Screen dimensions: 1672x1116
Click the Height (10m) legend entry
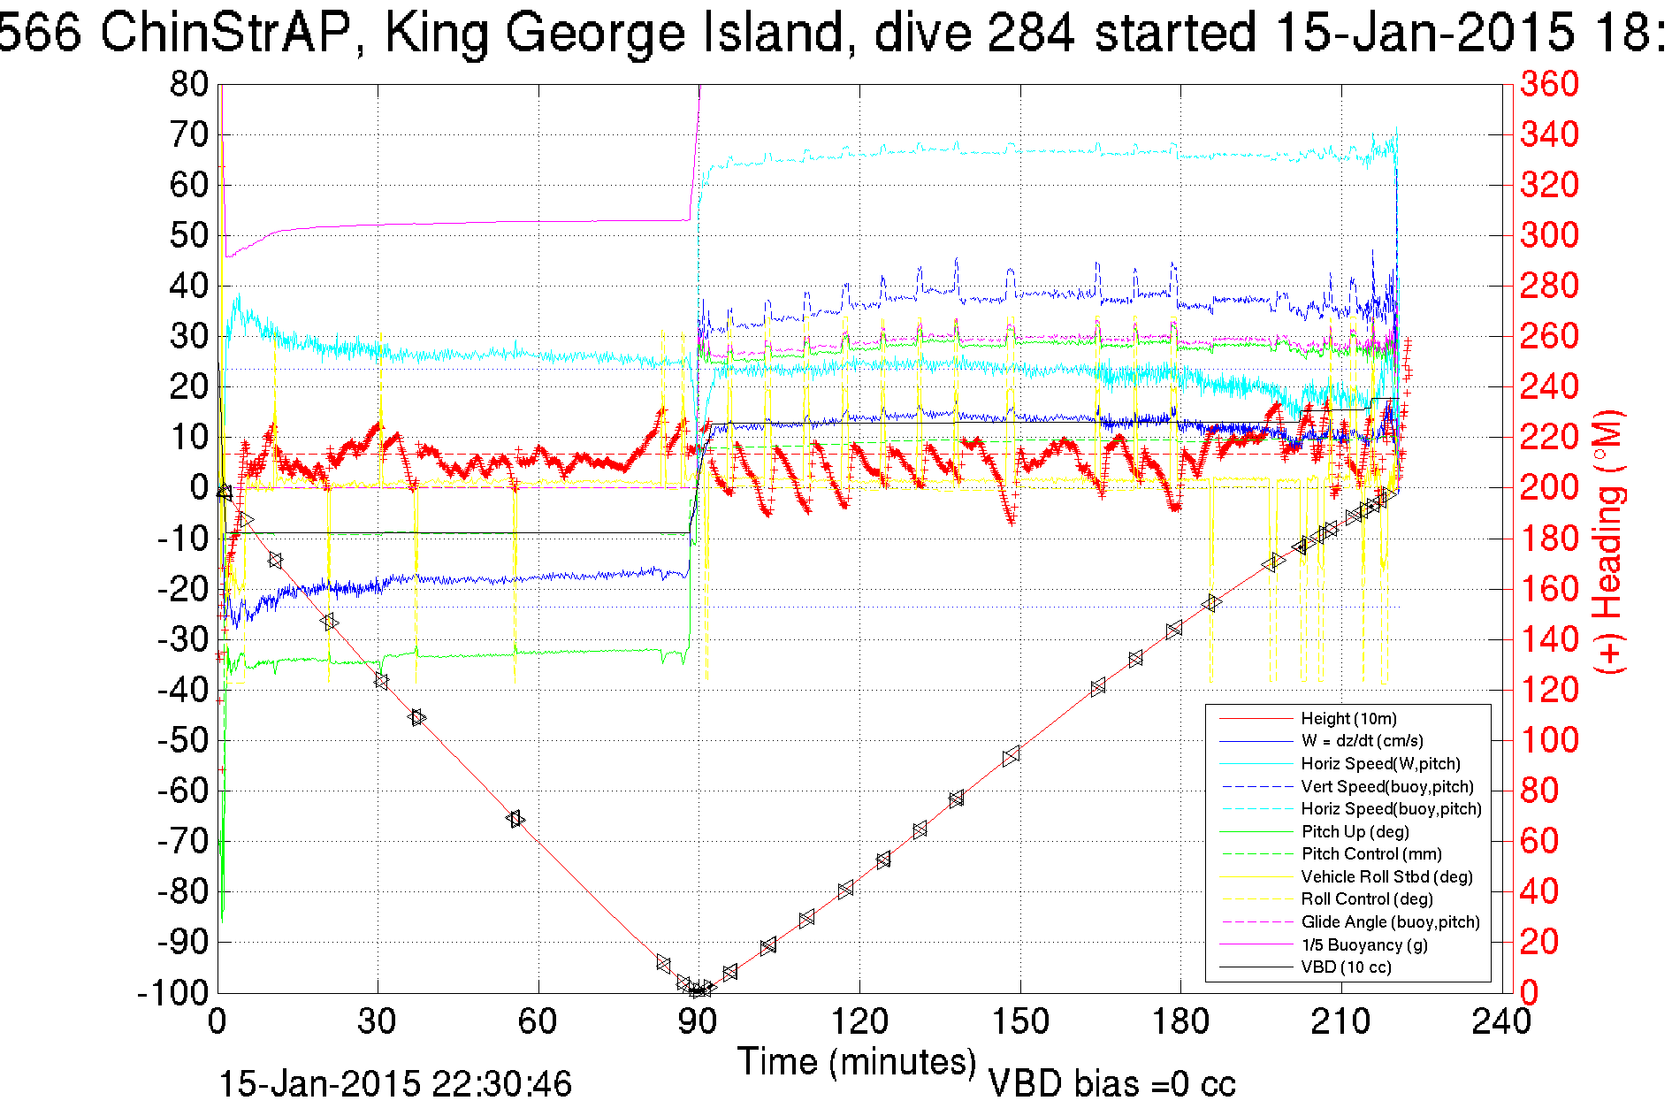pos(1348,718)
